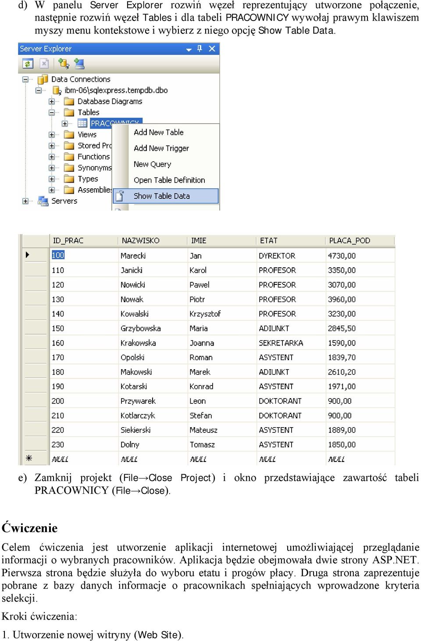
Task: Click the Kotlarczyk surname cell
Action: pyautogui.click(x=153, y=415)
